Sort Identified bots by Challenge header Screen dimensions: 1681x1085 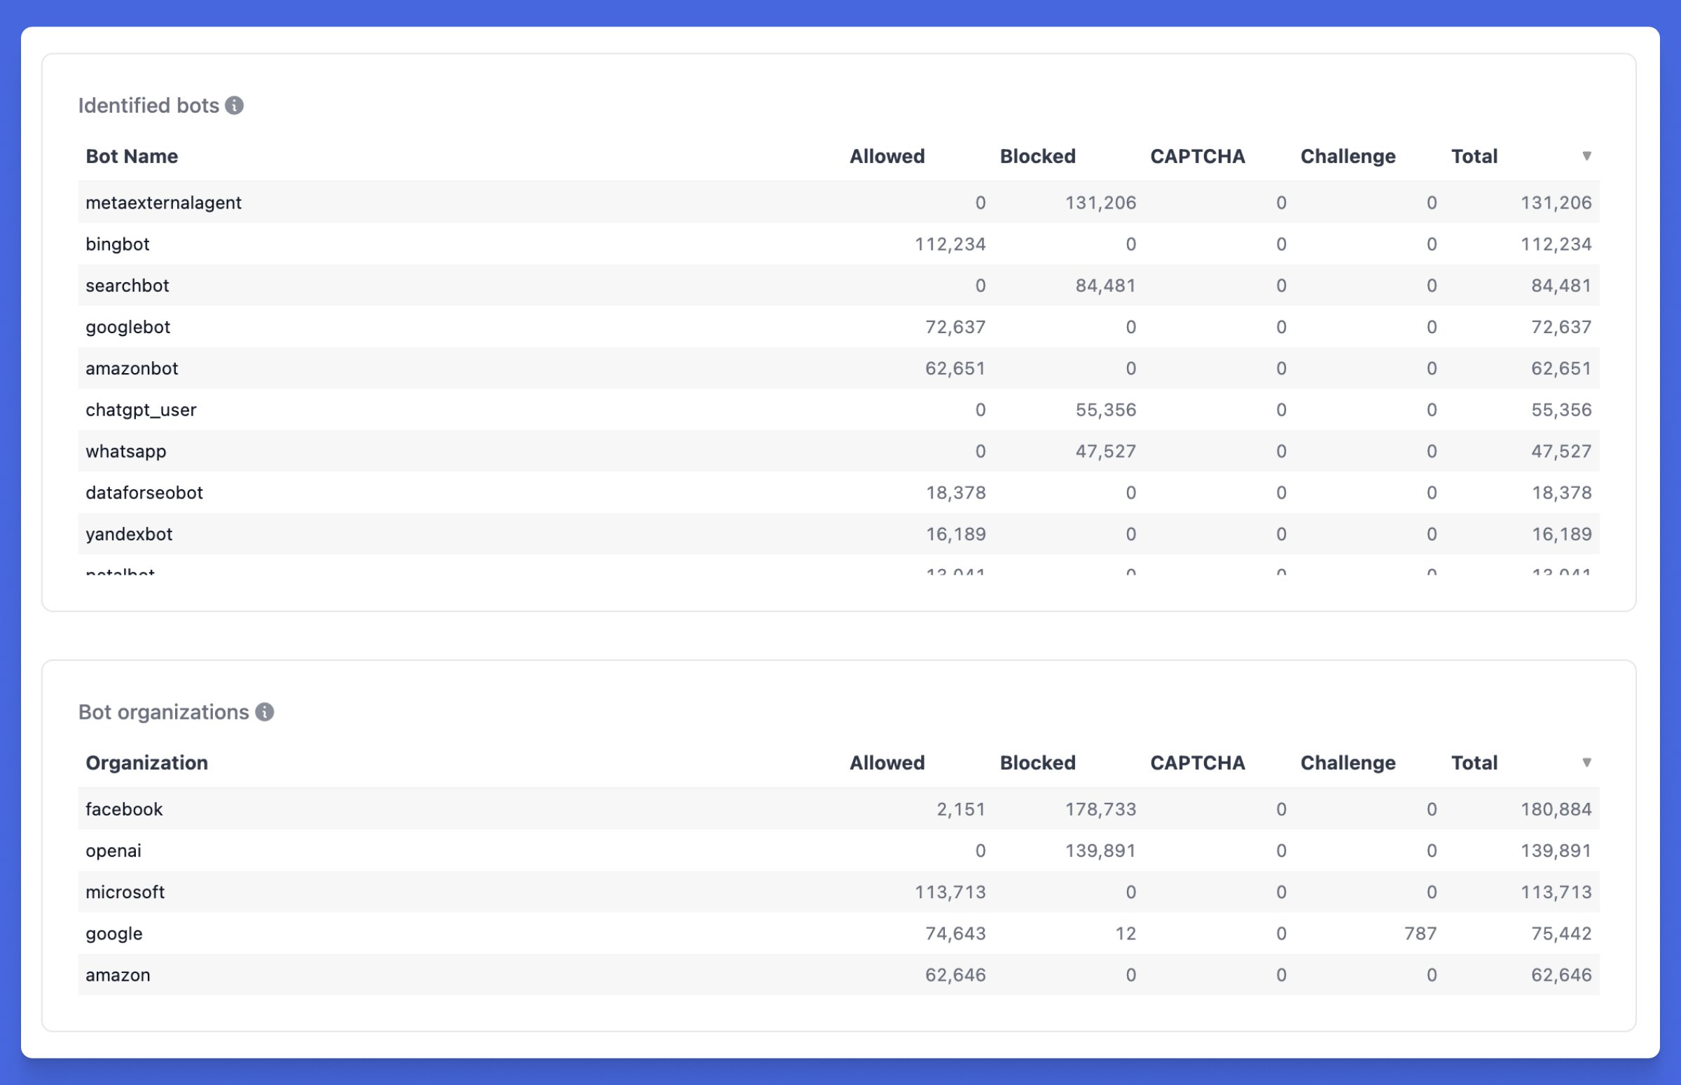(x=1347, y=156)
